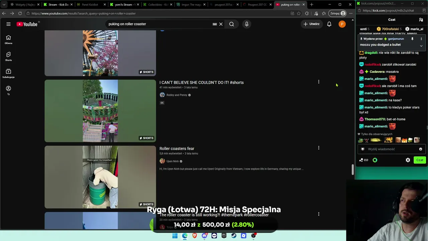The width and height of the screenshot is (428, 241).
Task: Open the emoji picker in Kick chat
Action: (421, 149)
